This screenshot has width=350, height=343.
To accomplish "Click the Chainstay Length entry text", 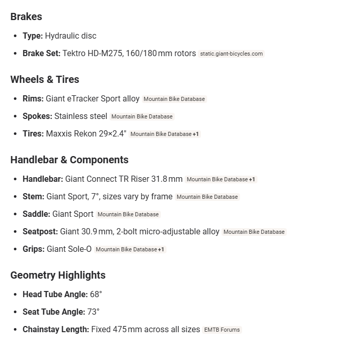I will (x=111, y=329).
